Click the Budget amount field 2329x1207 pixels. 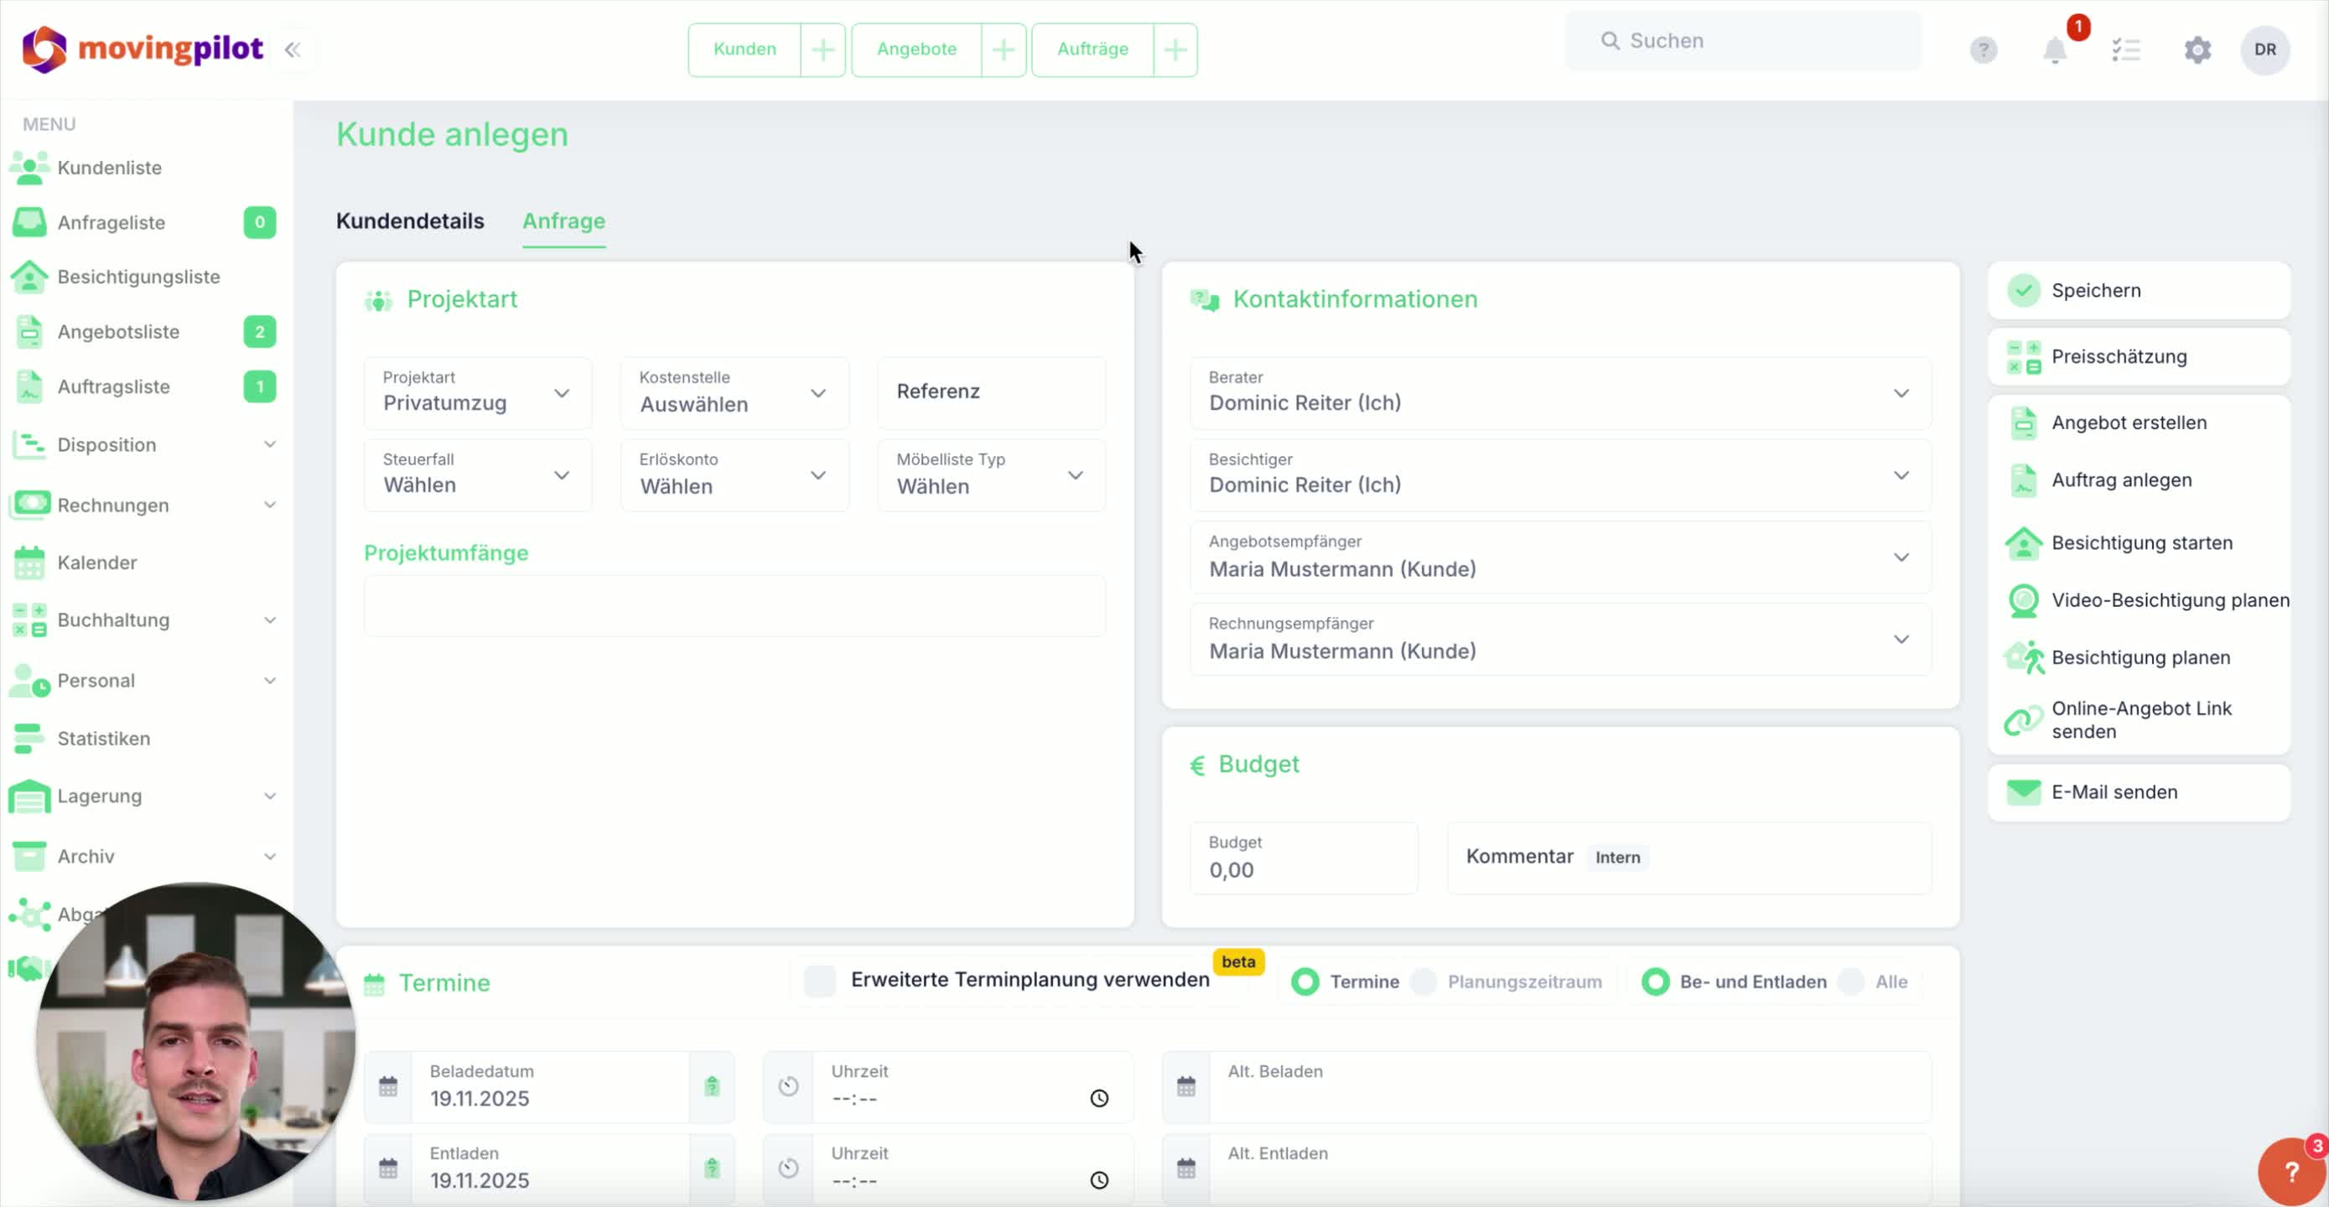coord(1304,858)
